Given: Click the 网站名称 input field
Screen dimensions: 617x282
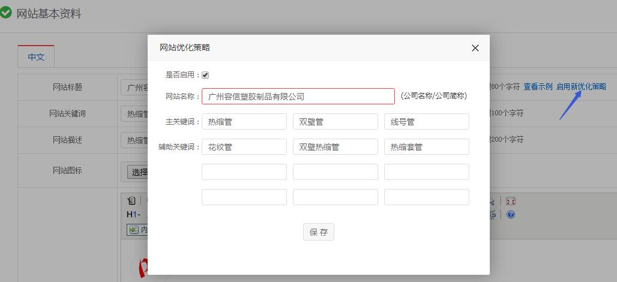Looking at the screenshot, I should 298,97.
